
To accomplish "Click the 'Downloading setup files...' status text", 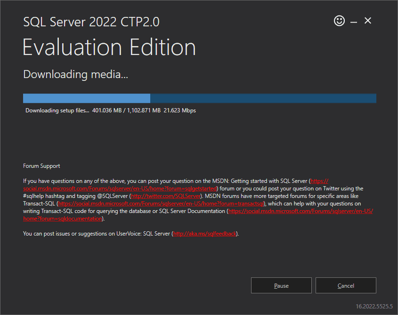I will (57, 110).
